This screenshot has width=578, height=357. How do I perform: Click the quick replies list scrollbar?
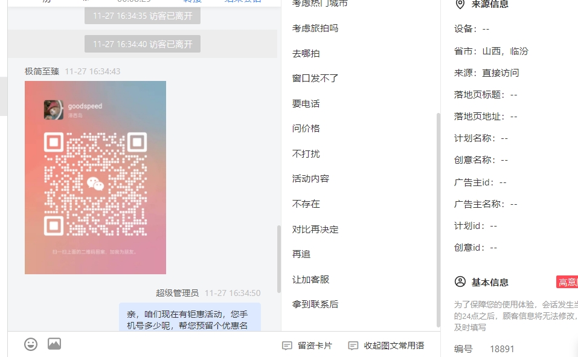438,220
